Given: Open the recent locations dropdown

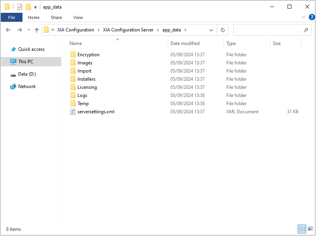Looking at the screenshot, I should point(29,30).
